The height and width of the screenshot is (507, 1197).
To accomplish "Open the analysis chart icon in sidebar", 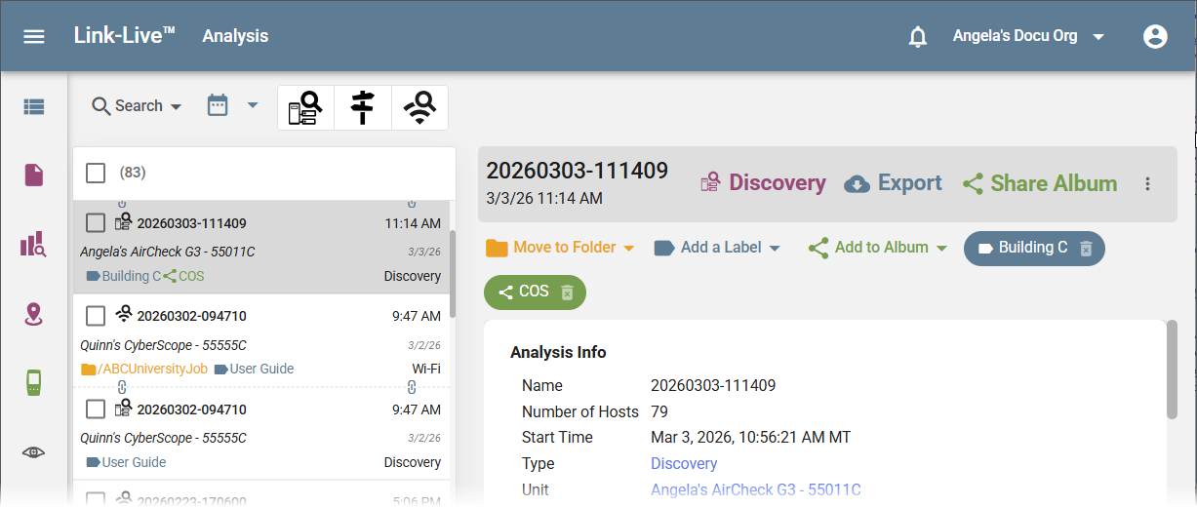I will (34, 244).
